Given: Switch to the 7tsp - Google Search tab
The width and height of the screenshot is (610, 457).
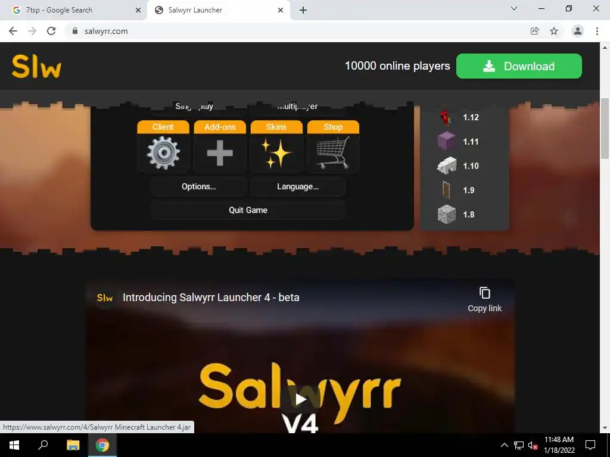Looking at the screenshot, I should coord(74,10).
